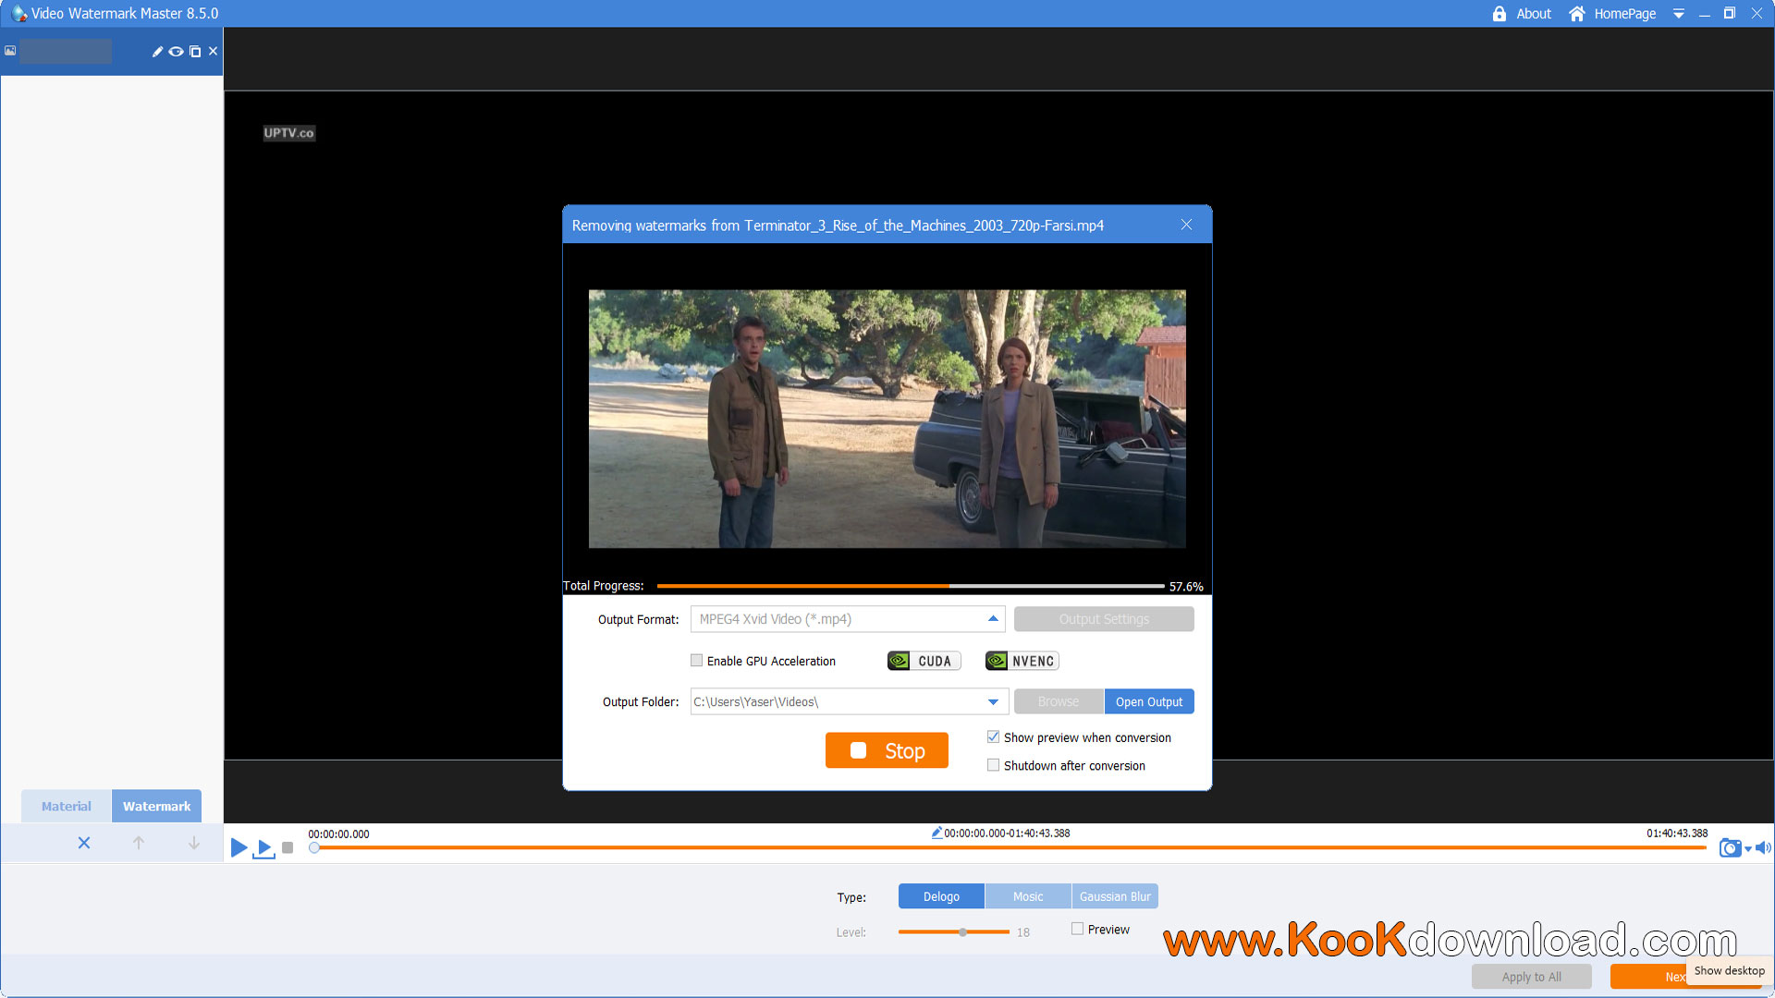Screen dimensions: 1775x998
Task: Click the end time 01:40:43.388 label
Action: click(x=1677, y=833)
